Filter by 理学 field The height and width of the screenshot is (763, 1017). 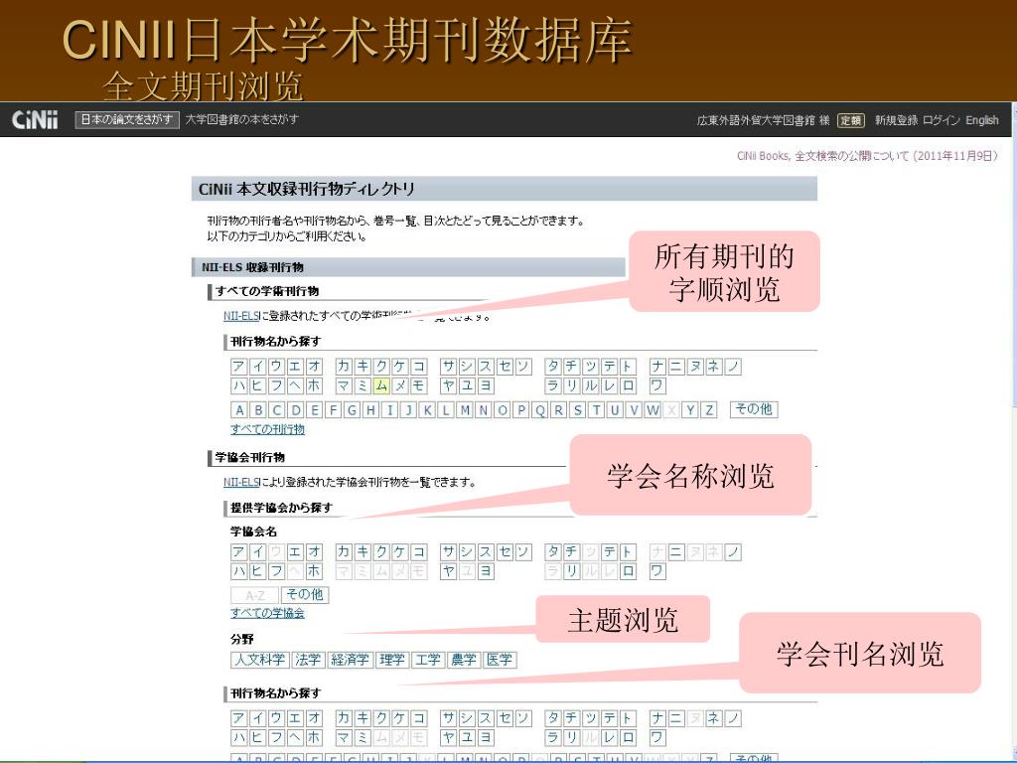pos(392,660)
